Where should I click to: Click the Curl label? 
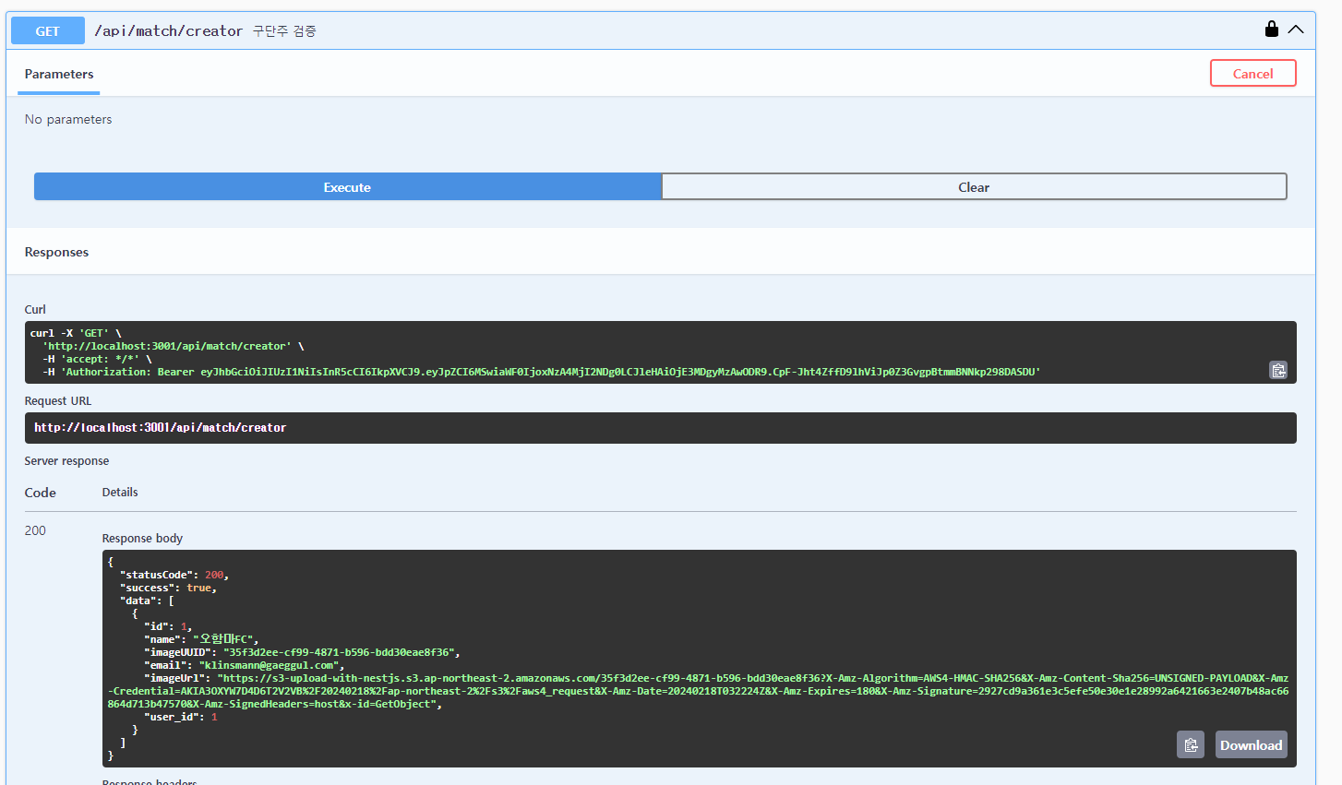pyautogui.click(x=35, y=309)
